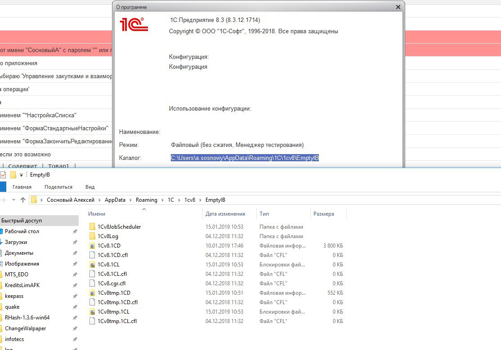
Task: Click the folder icon in the address bar
Action: (34, 200)
